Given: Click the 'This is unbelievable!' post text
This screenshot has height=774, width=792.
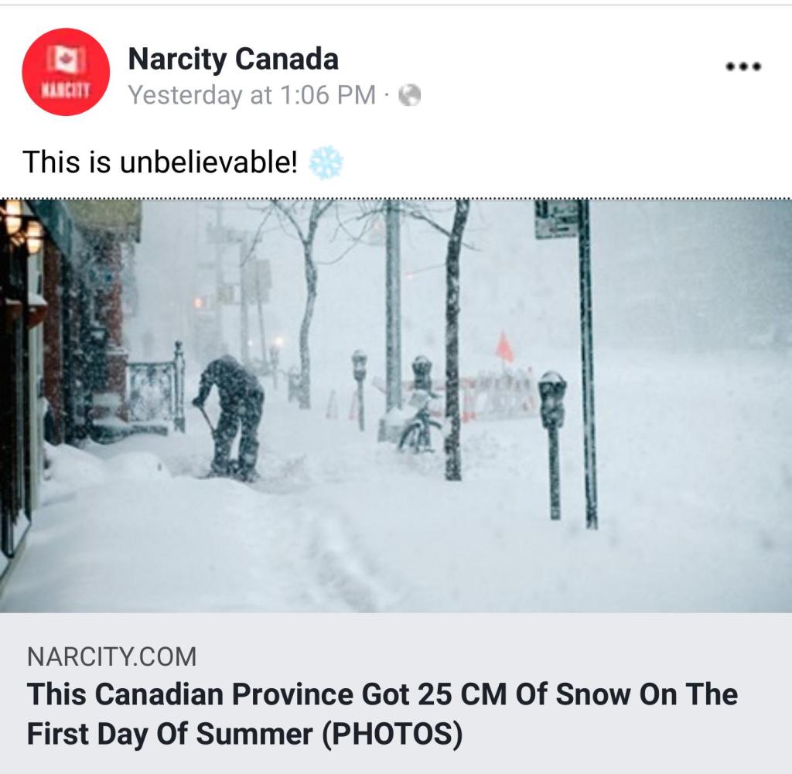Looking at the screenshot, I should 160,162.
